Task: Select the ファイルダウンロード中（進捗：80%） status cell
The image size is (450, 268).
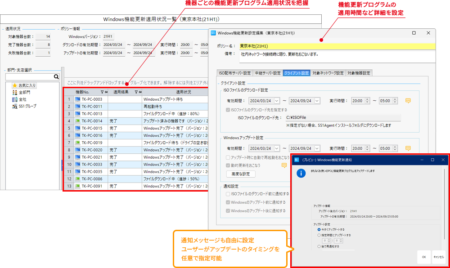Action: [175, 114]
